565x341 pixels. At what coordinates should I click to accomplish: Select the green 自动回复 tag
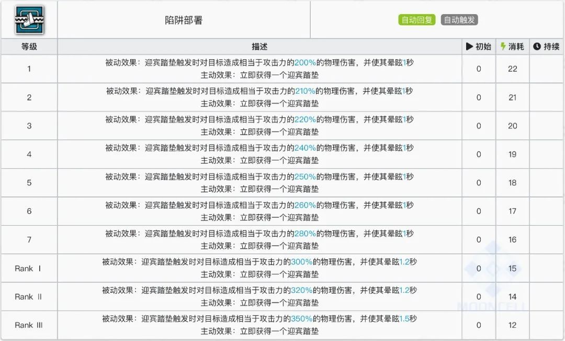[416, 20]
